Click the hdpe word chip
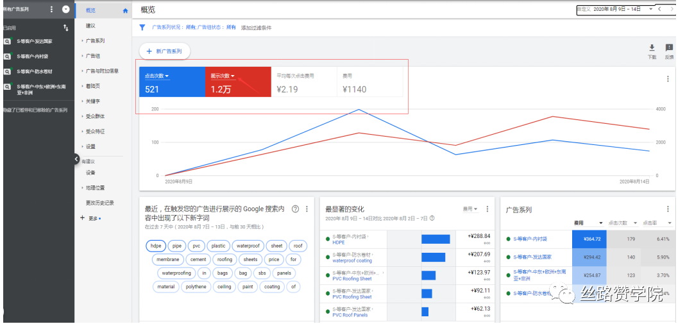 pyautogui.click(x=155, y=246)
